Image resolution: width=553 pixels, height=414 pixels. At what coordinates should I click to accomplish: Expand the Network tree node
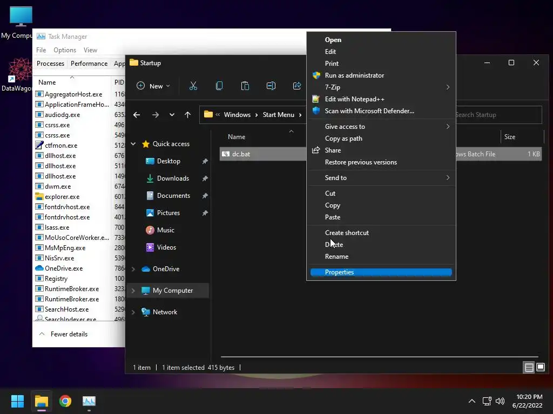[133, 312]
